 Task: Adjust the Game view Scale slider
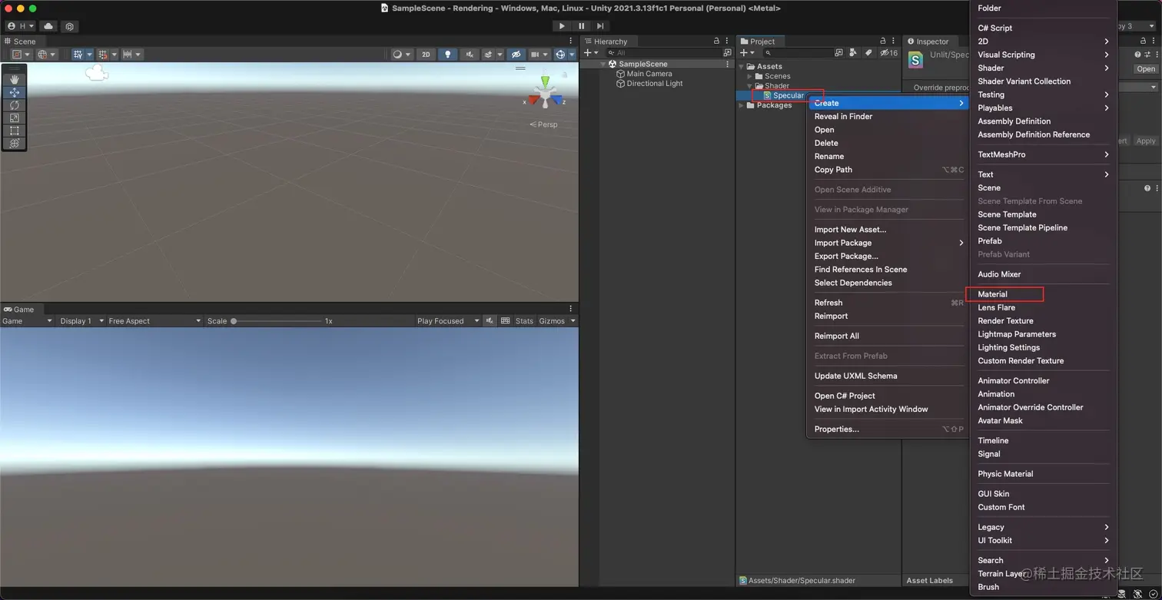(234, 321)
